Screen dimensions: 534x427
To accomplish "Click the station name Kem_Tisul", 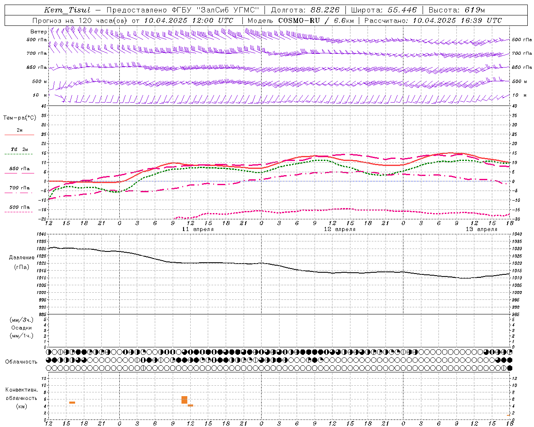I will tap(67, 10).
